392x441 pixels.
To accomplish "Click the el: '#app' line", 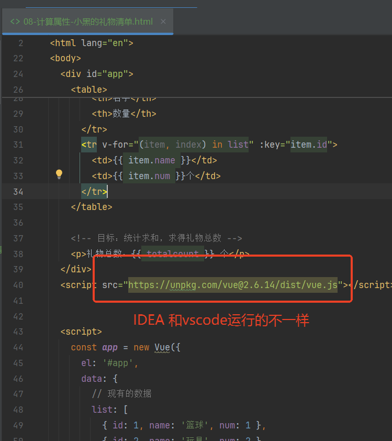I will [109, 363].
